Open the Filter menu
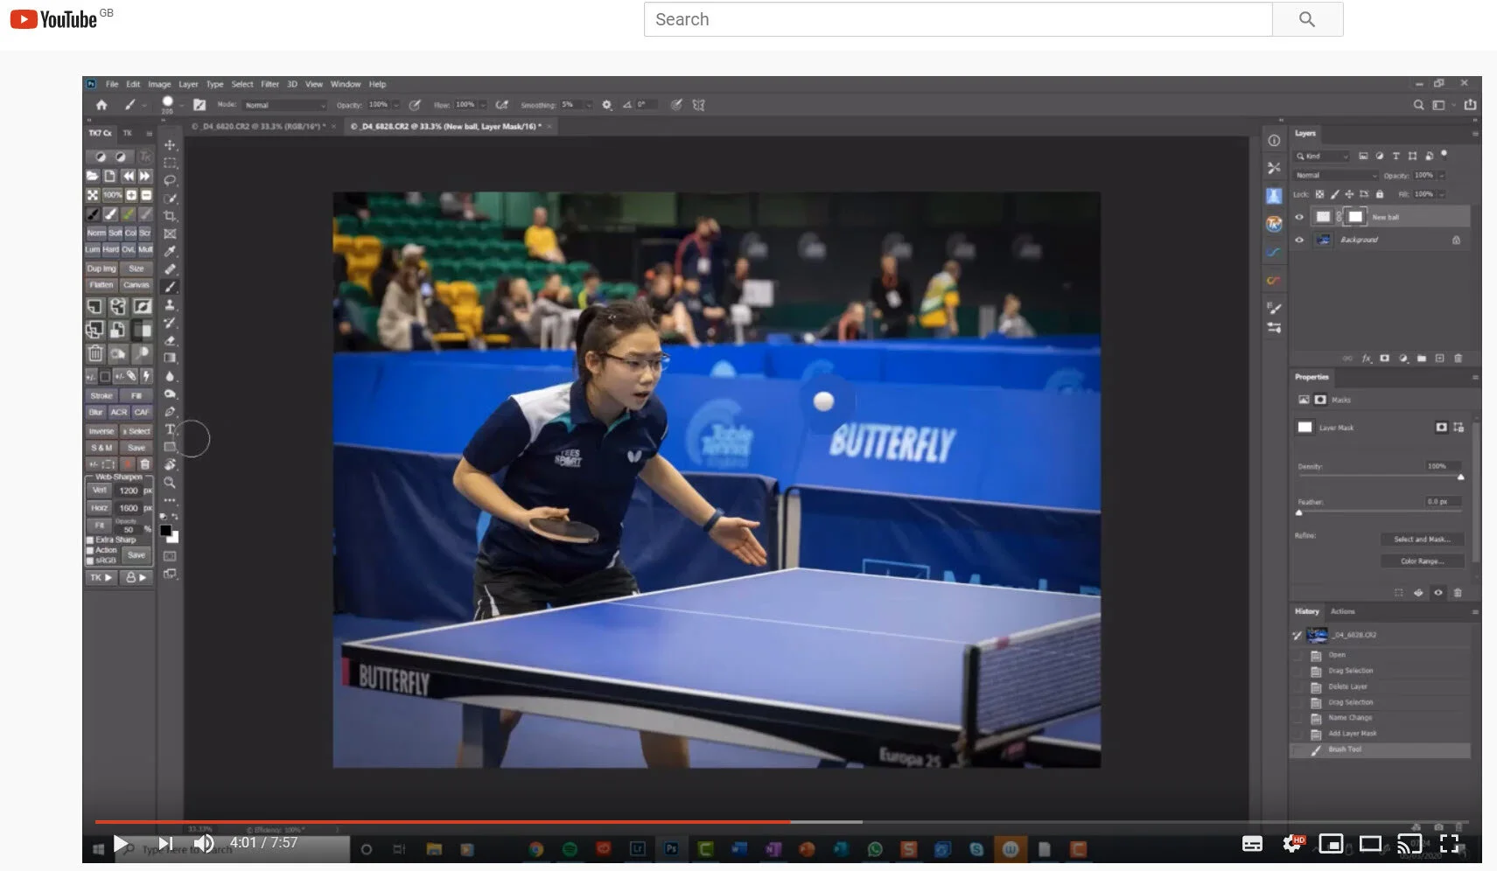The width and height of the screenshot is (1497, 871). 269,85
